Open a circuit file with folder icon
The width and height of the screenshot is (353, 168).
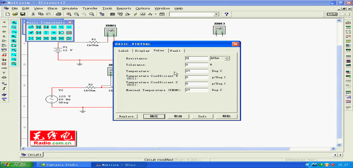pos(15,14)
